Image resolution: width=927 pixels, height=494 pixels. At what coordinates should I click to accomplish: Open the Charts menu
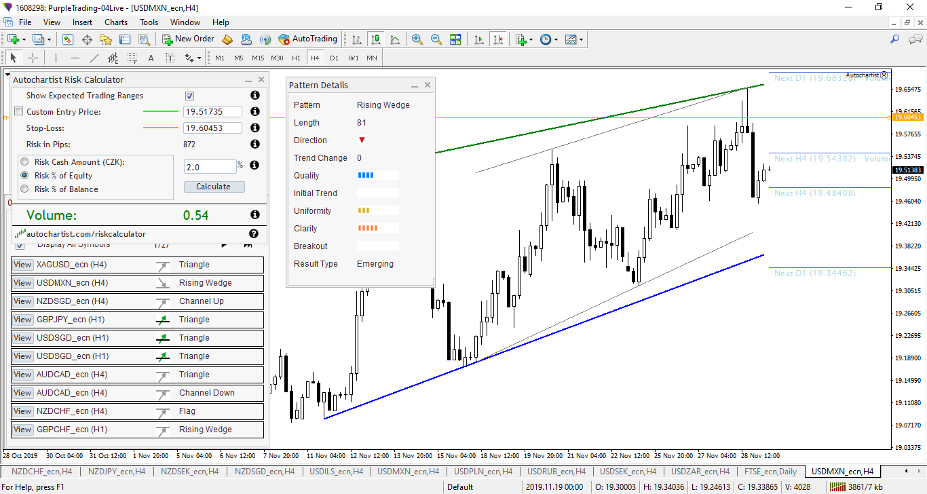pos(116,22)
